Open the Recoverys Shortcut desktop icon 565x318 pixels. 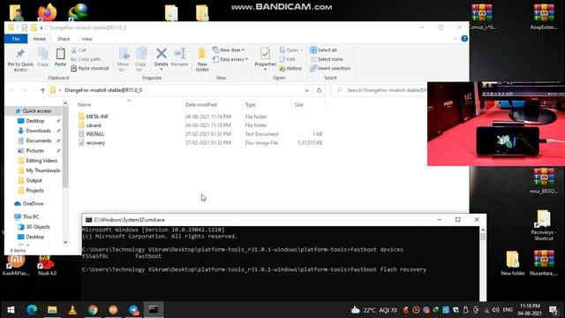(x=544, y=225)
